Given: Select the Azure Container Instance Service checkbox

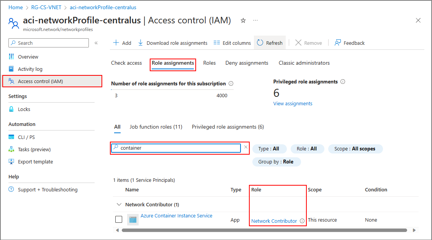Looking at the screenshot, I should [119, 219].
